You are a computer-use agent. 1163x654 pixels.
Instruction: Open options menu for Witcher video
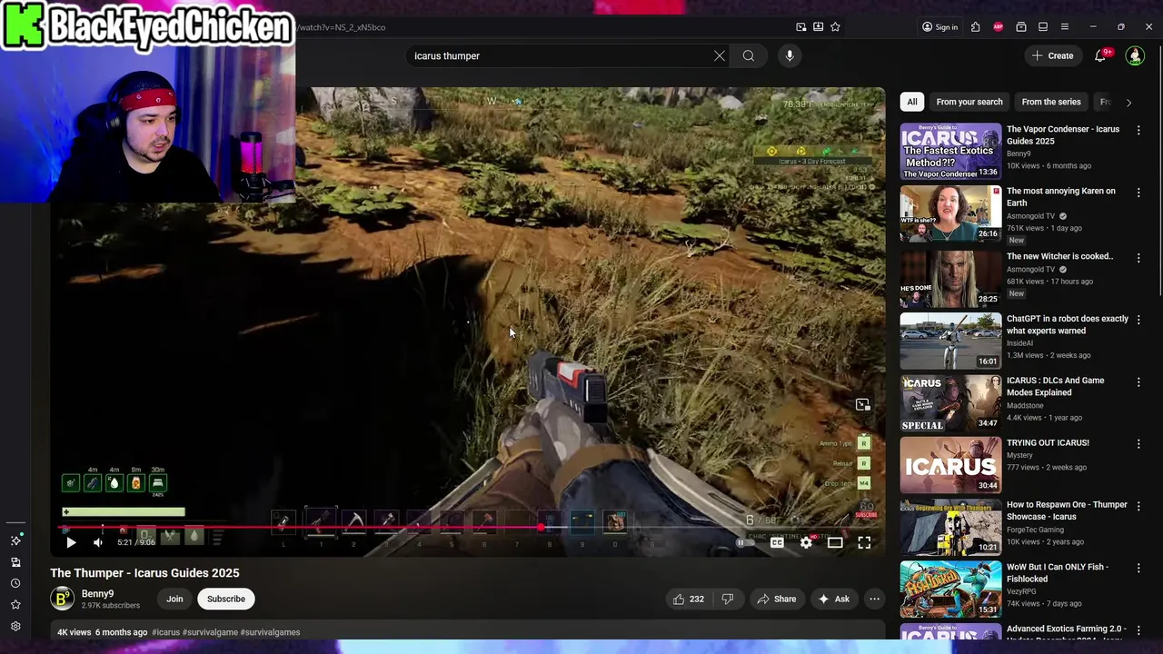click(x=1138, y=257)
